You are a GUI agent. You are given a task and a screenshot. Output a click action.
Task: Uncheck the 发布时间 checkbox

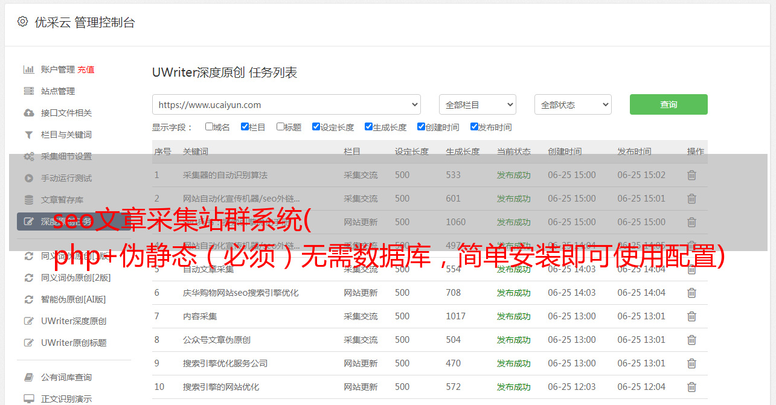coord(474,127)
